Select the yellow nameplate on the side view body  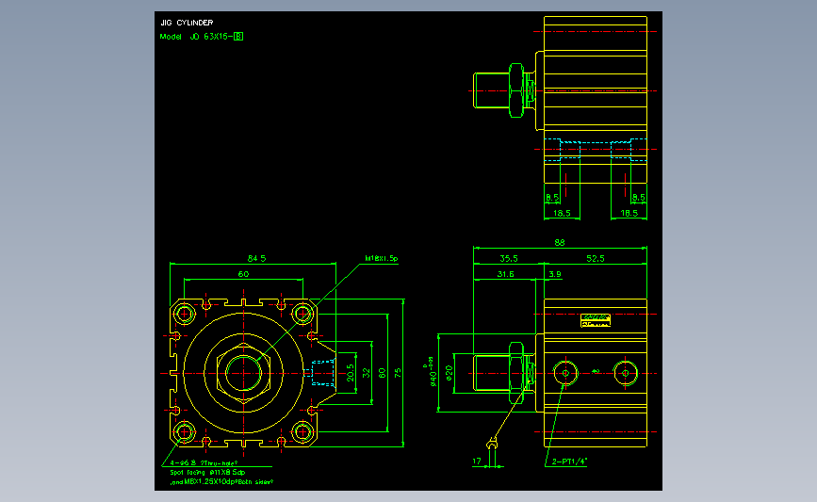[x=596, y=320]
